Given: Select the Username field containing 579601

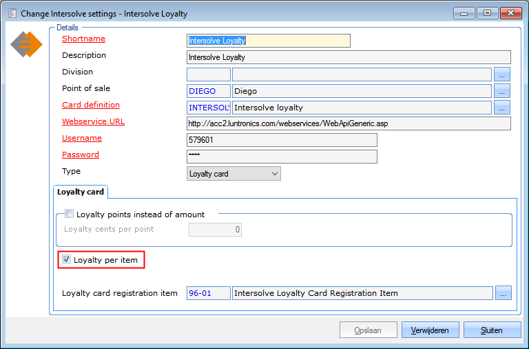Looking at the screenshot, I should pos(282,140).
